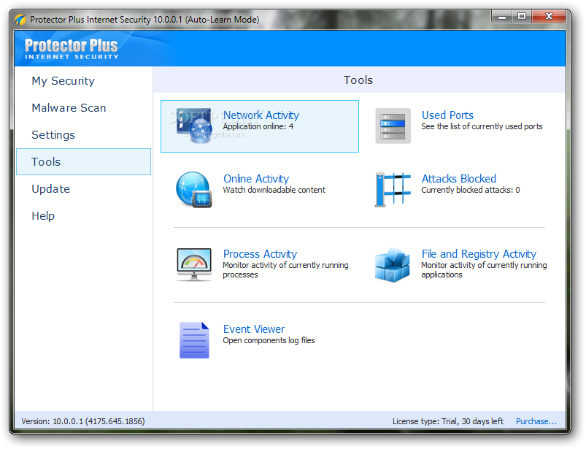Click 'Monitor activity of currently running applications'
Screen dimensions: 586x449
point(484,270)
